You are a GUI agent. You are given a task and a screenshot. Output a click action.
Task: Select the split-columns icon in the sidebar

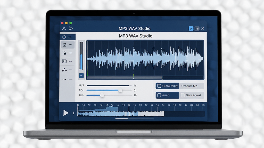tap(64, 61)
